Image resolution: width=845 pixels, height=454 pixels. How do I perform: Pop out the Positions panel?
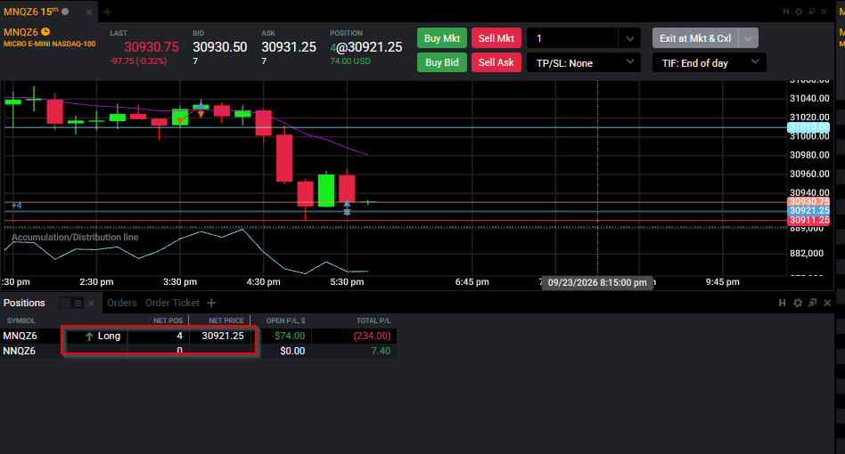coord(812,303)
